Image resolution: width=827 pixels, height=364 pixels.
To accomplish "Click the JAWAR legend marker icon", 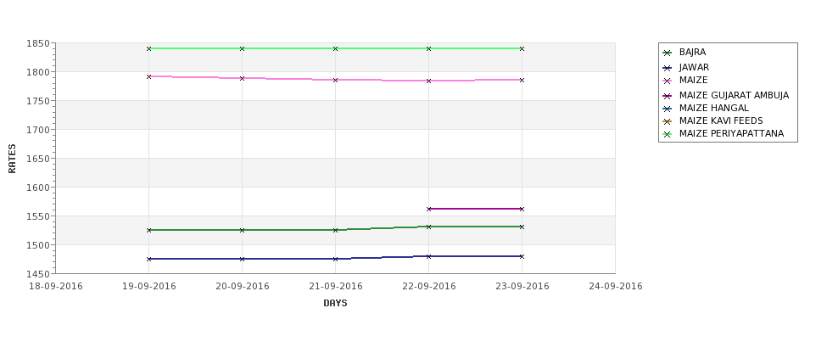I will click(668, 68).
